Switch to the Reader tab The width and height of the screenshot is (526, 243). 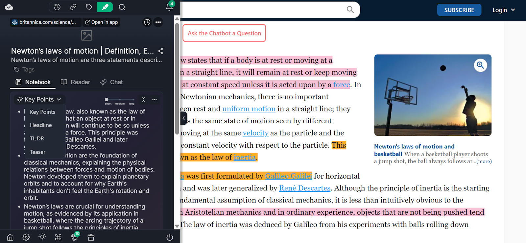tap(76, 82)
